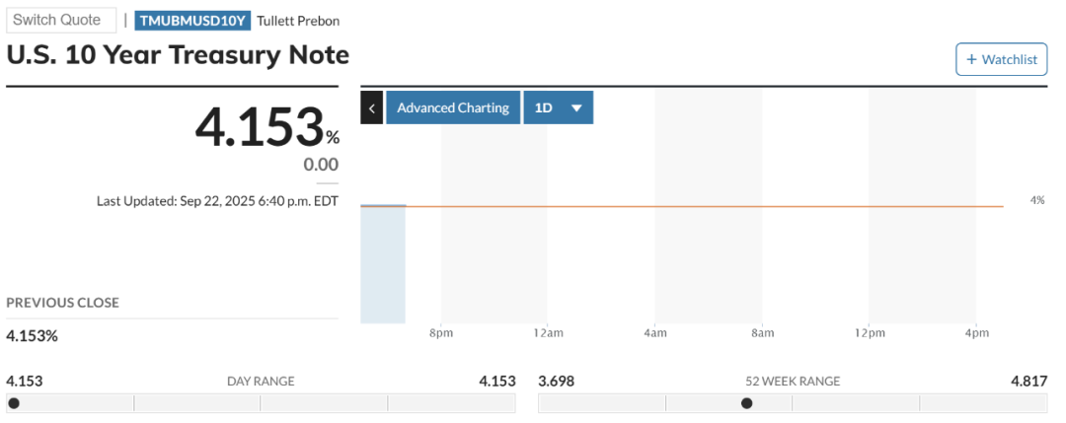Click the Day Range slider marker dot
Viewport: 1066px width, 423px height.
point(14,403)
